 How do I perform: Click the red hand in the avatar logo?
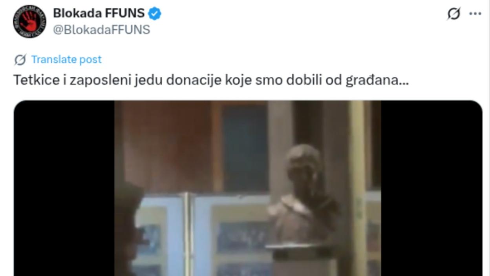tap(29, 22)
